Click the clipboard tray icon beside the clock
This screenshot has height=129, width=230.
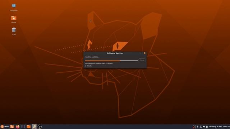click(x=207, y=126)
